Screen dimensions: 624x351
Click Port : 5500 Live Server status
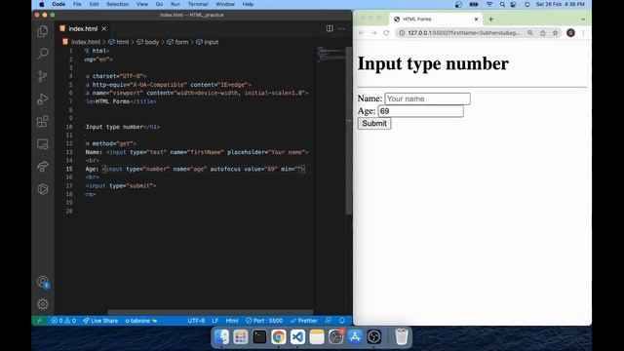(264, 321)
